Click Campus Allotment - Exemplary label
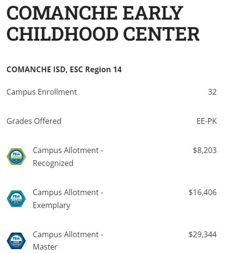 68,199
